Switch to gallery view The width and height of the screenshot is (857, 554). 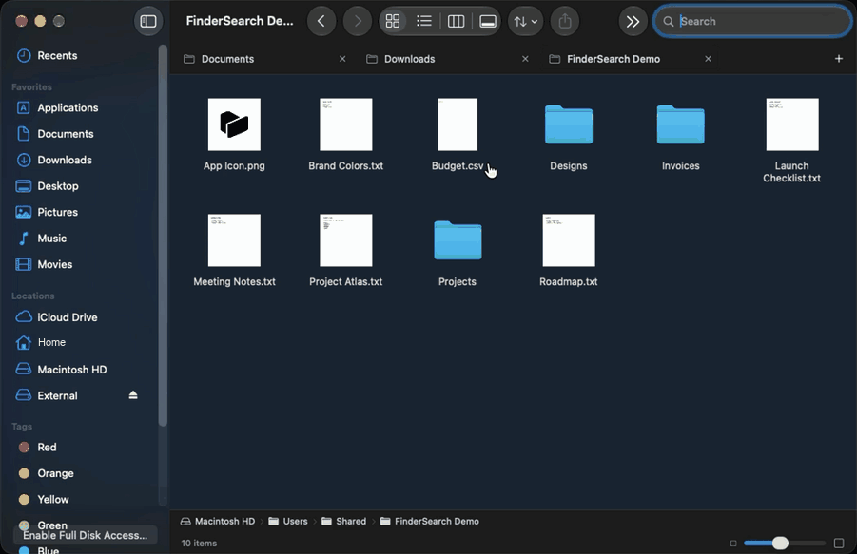pyautogui.click(x=488, y=21)
